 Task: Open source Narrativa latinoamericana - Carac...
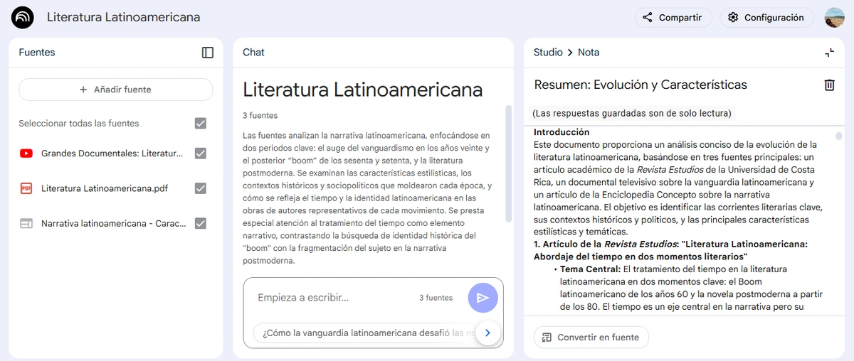[114, 223]
